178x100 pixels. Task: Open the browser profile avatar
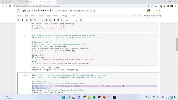[x=172, y=6]
